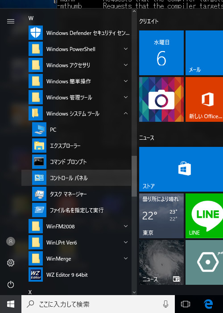
Task: Click the Windows アクセサリ folder icon
Action: click(36, 65)
